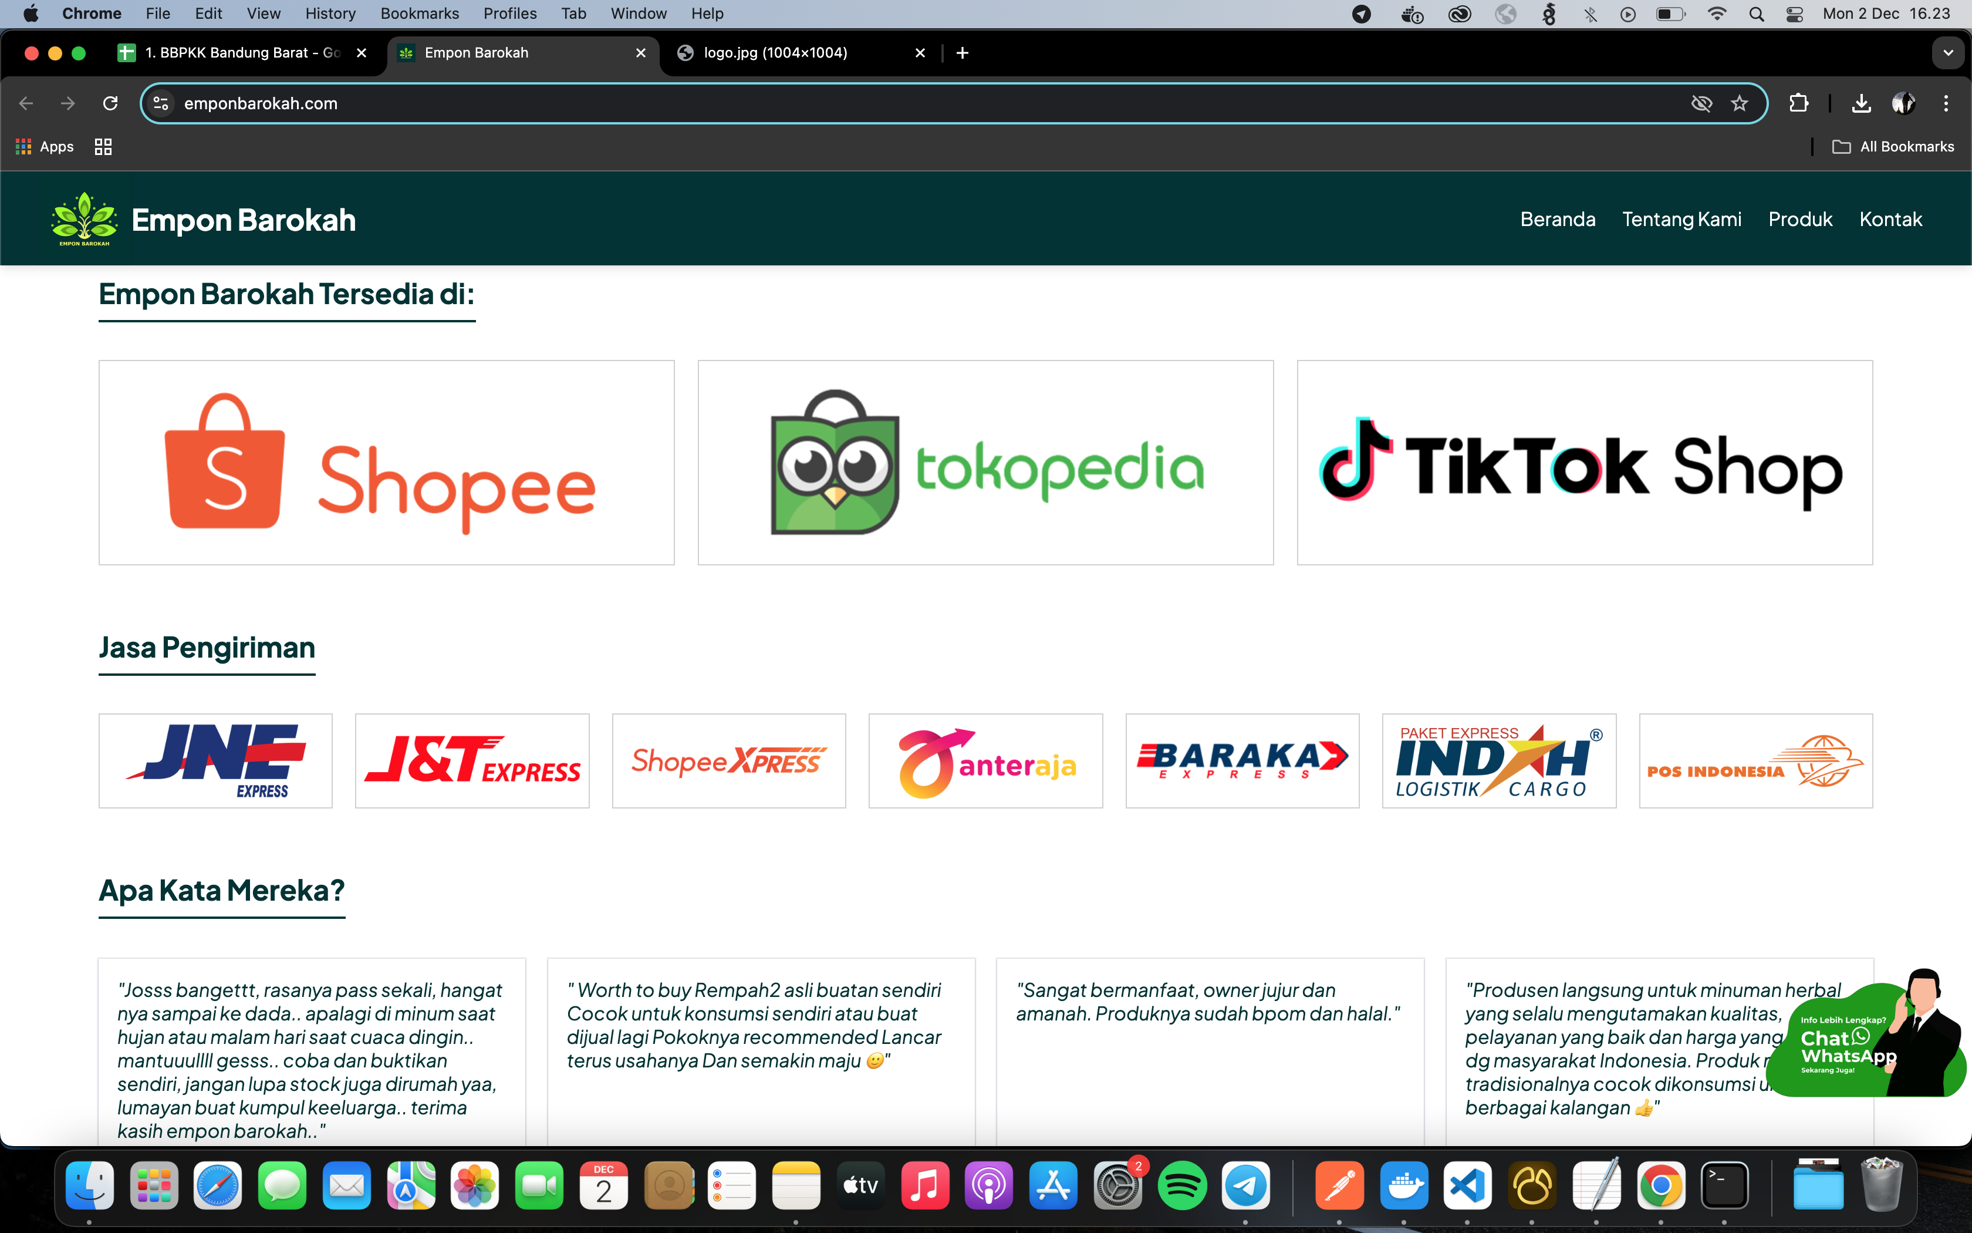This screenshot has height=1233, width=1972.
Task: Open the Tokopedia marketplace card
Action: (985, 463)
